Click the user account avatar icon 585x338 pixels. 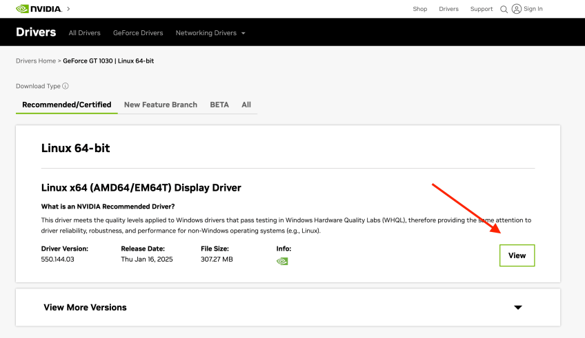click(x=516, y=9)
